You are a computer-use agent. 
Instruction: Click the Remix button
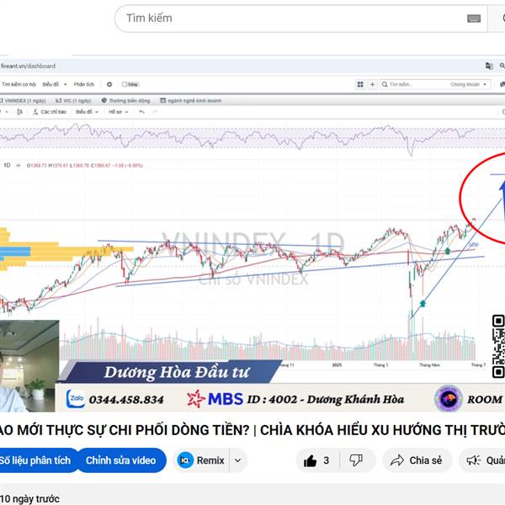tap(202, 460)
